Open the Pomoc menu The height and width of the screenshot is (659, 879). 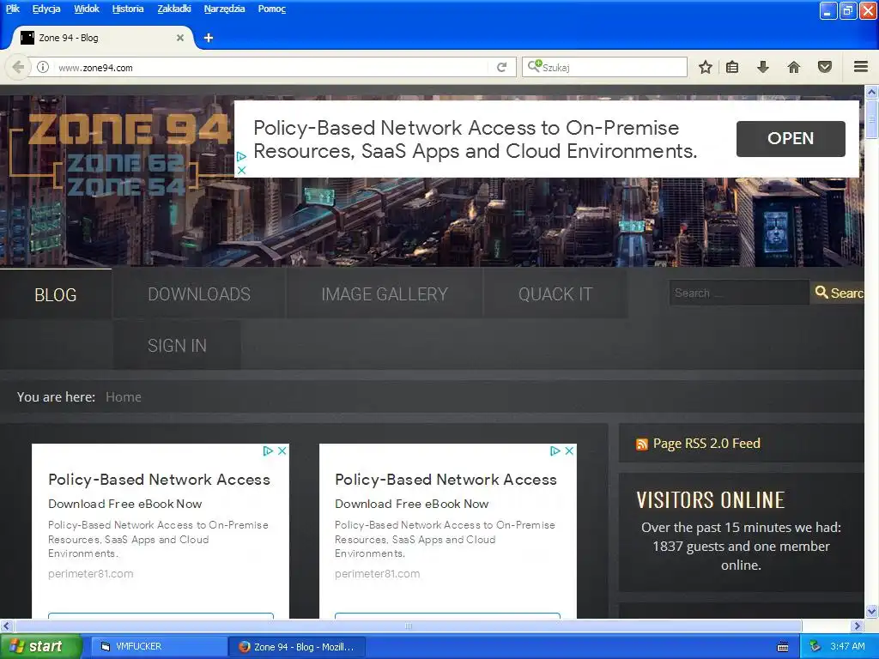tap(272, 9)
